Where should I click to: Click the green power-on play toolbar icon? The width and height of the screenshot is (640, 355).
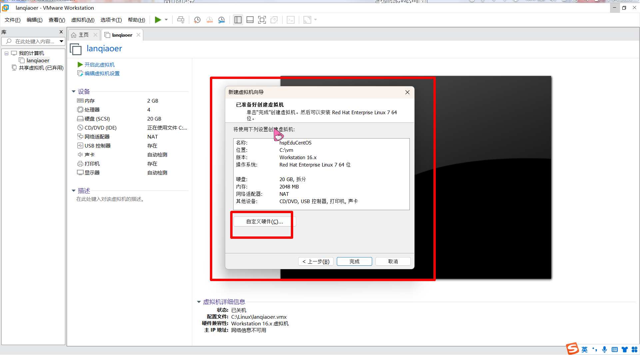(x=158, y=20)
